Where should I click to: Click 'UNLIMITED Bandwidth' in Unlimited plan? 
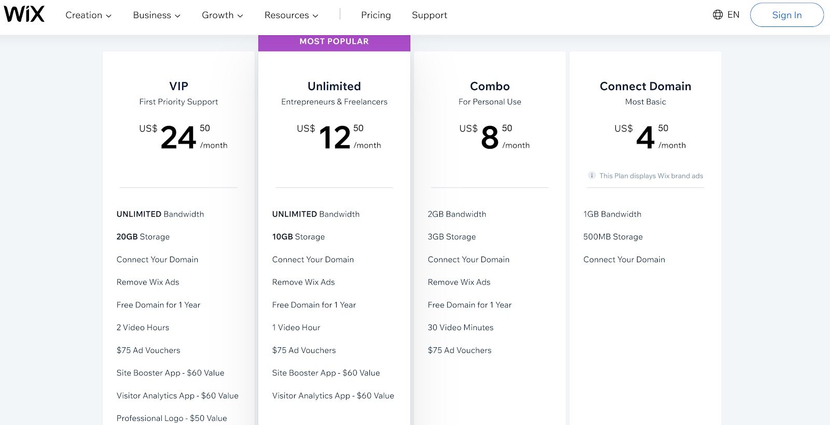316,214
